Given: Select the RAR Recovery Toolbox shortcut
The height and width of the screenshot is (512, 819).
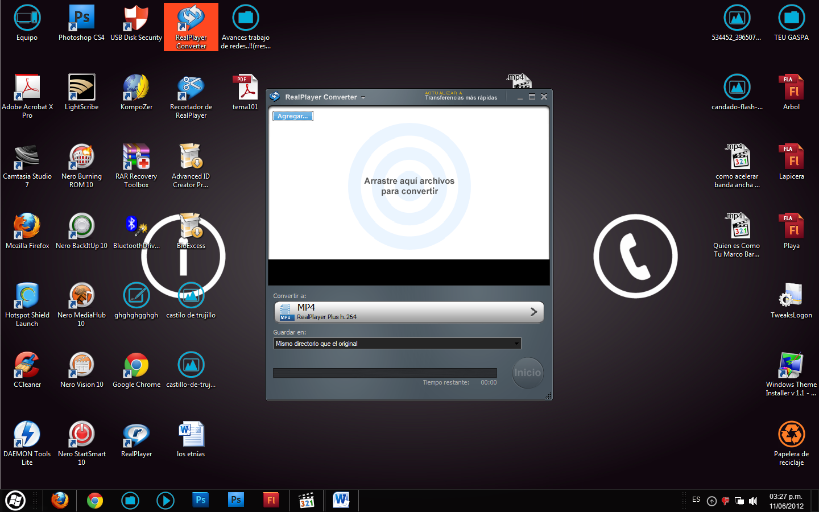Looking at the screenshot, I should 136,166.
